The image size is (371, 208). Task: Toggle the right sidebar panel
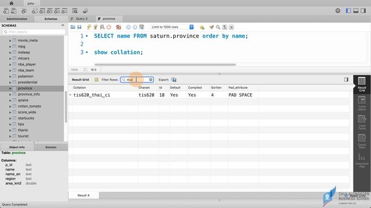[x=363, y=11]
